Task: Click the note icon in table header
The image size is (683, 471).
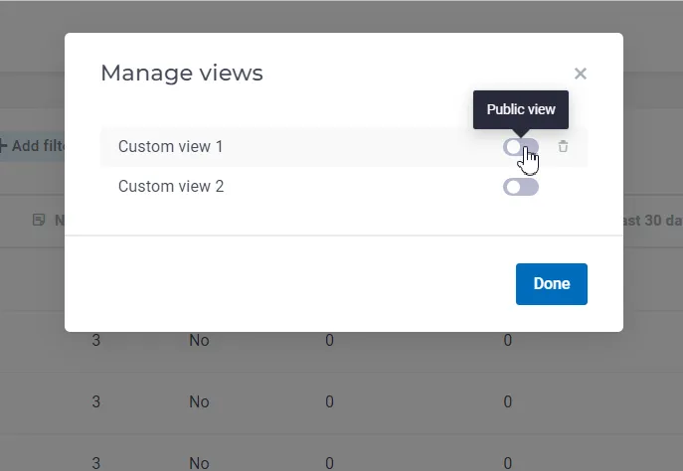Action: tap(39, 220)
